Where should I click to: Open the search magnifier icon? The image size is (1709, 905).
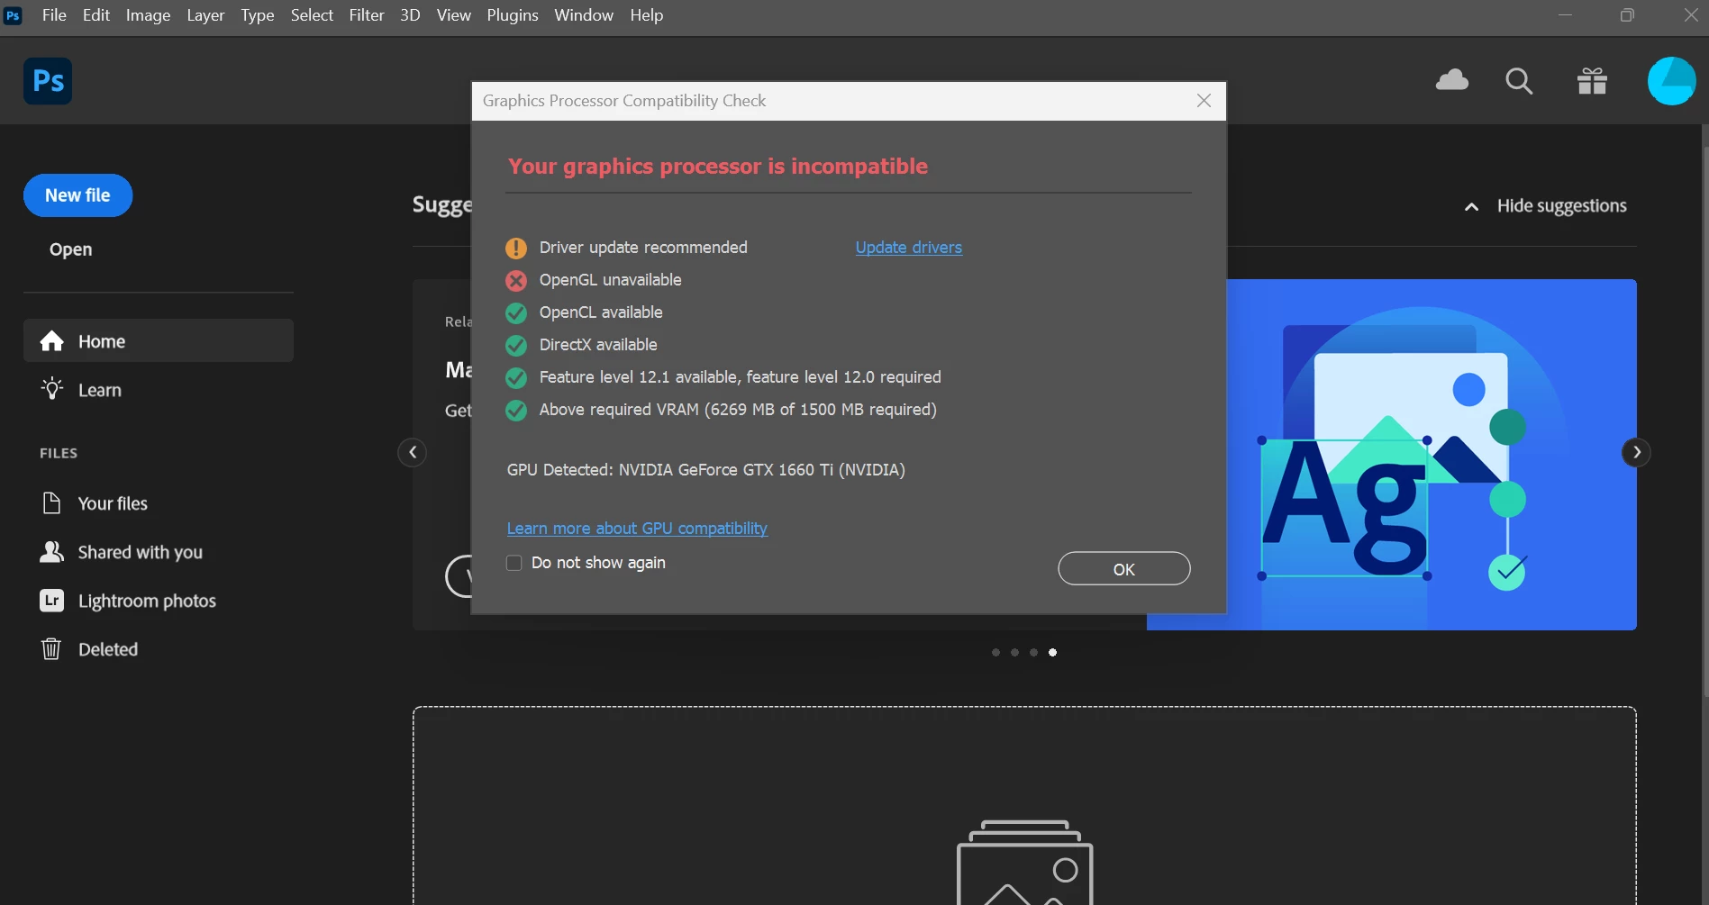click(1519, 81)
